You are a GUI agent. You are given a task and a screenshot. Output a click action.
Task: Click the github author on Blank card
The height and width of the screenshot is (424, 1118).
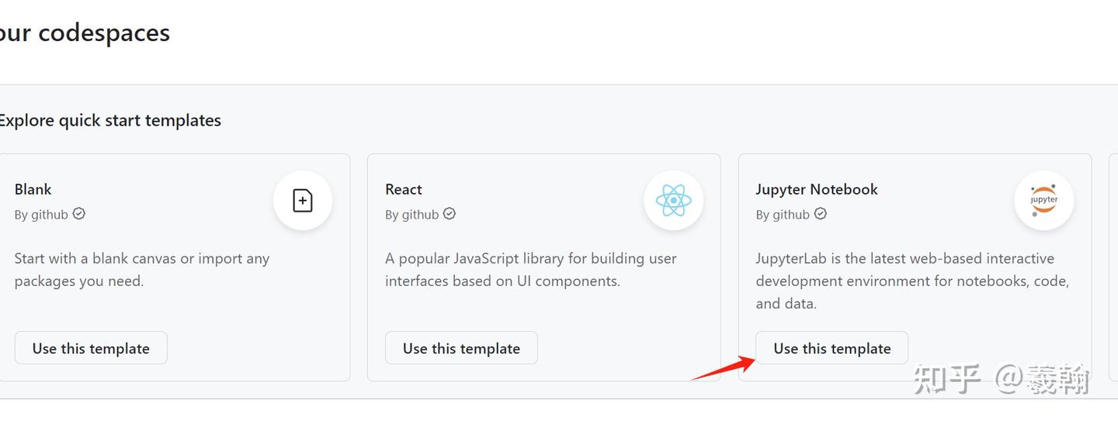50,215
